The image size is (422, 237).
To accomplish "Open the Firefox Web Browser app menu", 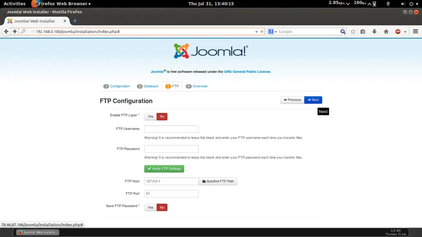I will click(61, 3).
